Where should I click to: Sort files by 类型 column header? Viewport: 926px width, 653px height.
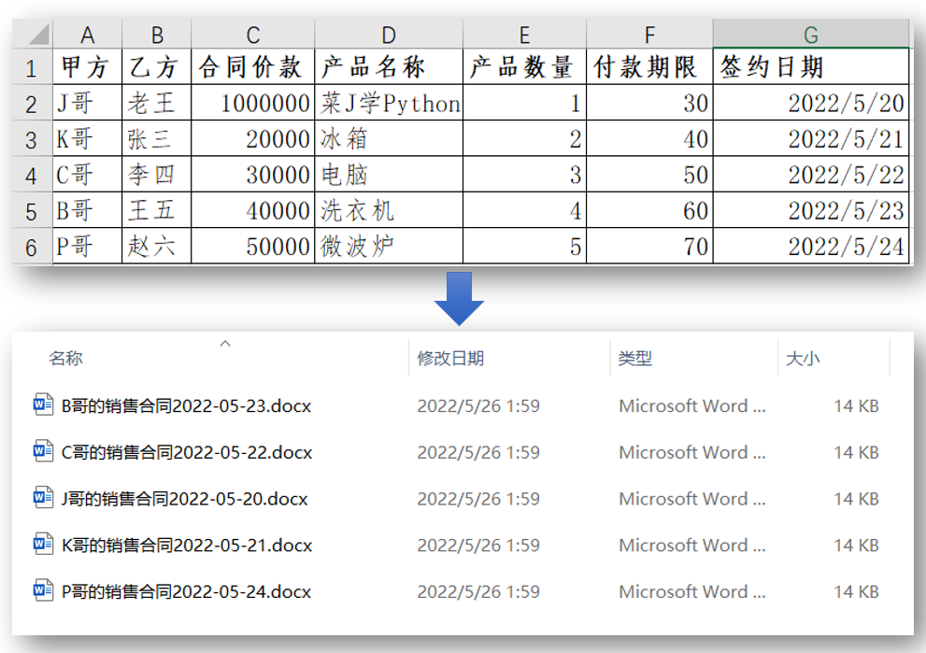click(x=634, y=358)
